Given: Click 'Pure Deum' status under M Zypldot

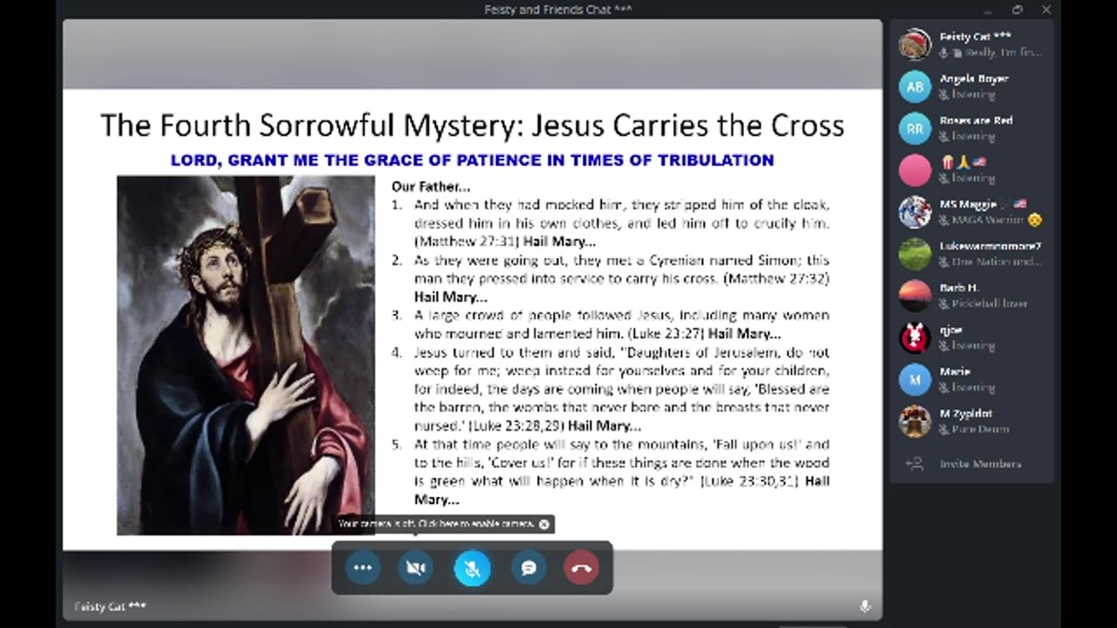Looking at the screenshot, I should point(981,429).
